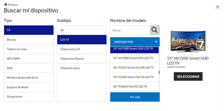The image size is (224, 111).
Task: Click the back arrow icon beside Producto
Action: click(6, 5)
